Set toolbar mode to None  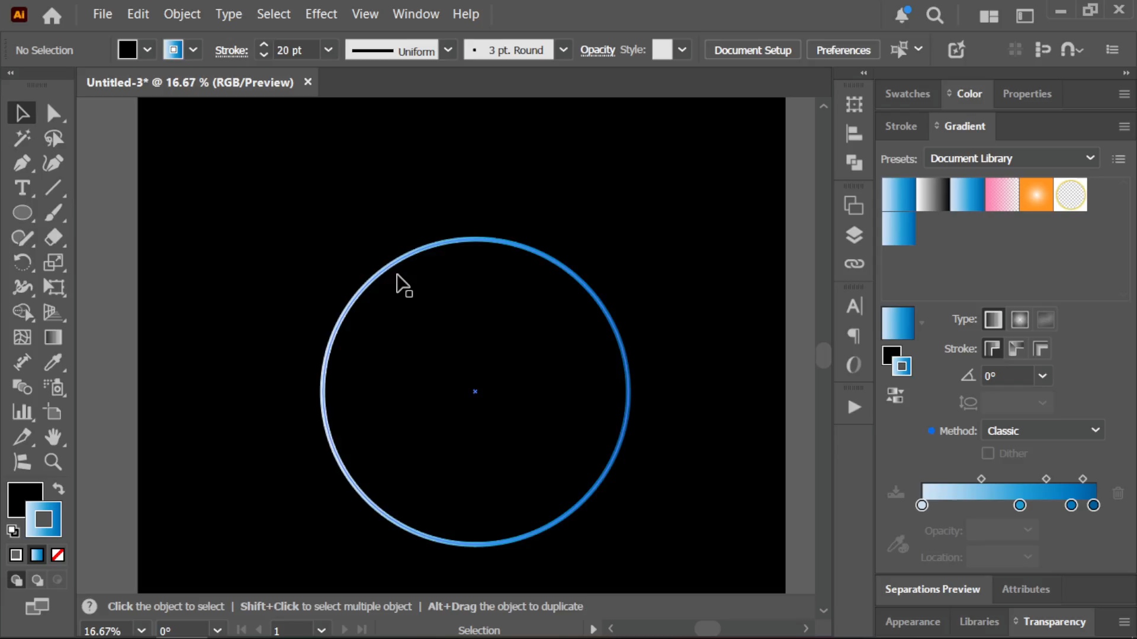(57, 554)
